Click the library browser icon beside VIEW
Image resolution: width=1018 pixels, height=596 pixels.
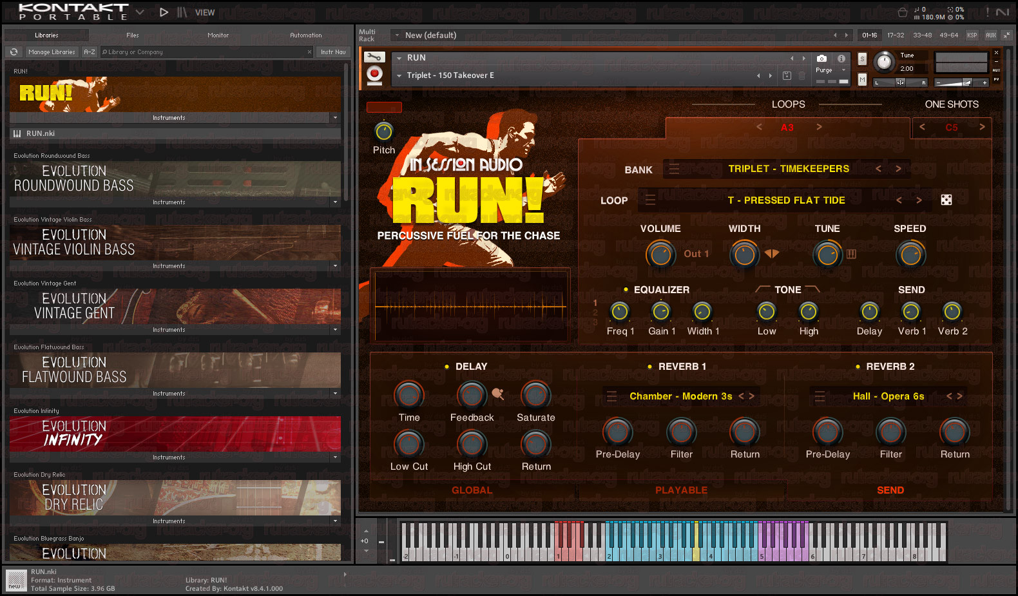coord(182,12)
